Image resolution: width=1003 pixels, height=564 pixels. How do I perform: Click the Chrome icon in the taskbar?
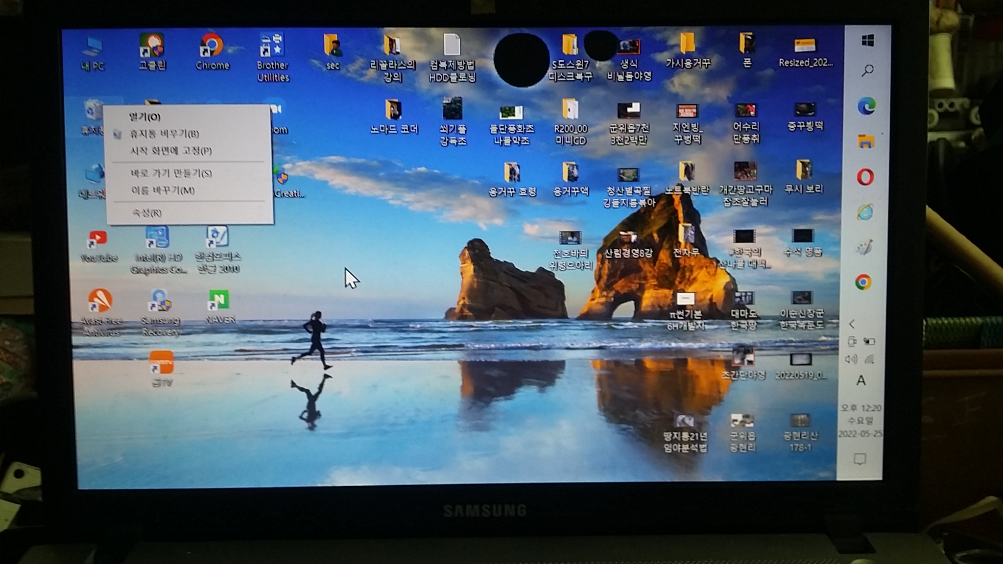pyautogui.click(x=863, y=282)
